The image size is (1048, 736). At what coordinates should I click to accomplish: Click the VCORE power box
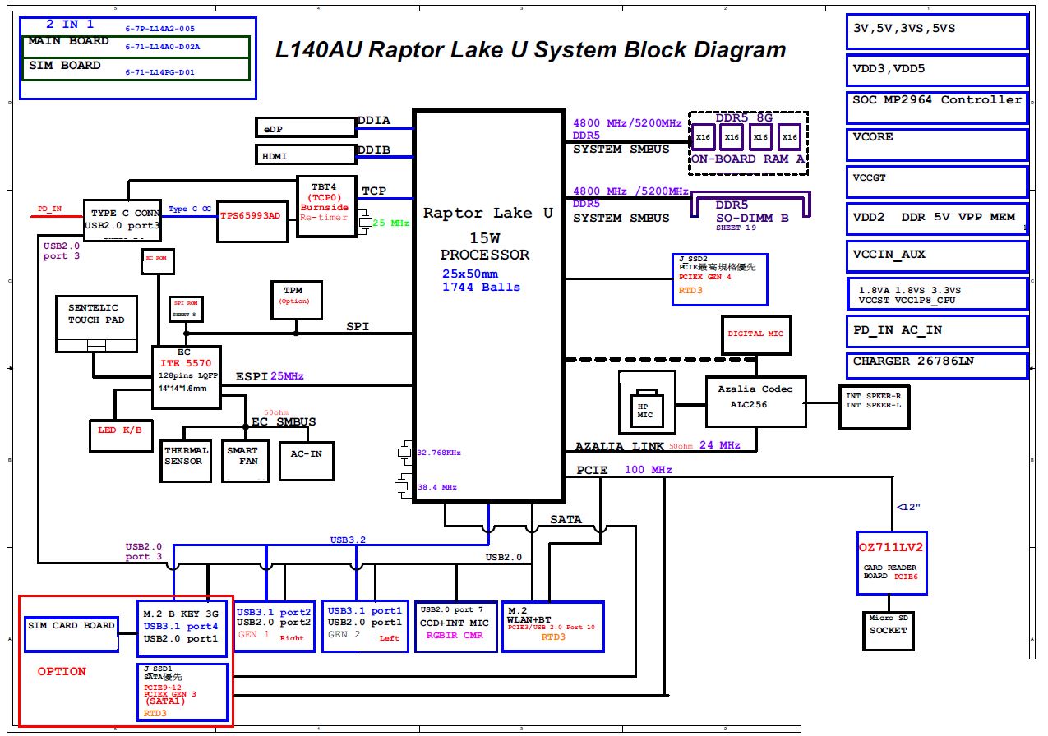point(937,145)
